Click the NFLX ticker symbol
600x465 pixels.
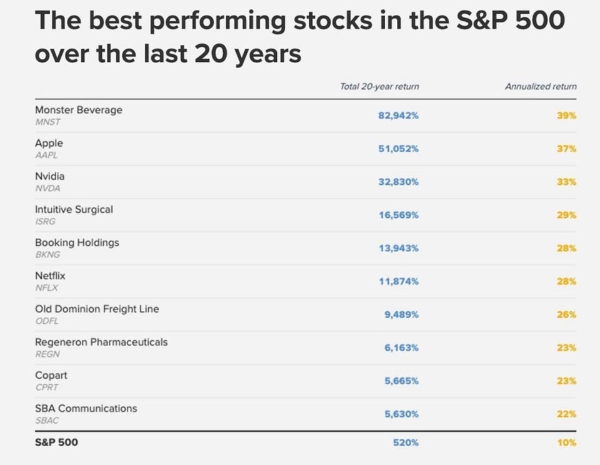[x=47, y=288]
